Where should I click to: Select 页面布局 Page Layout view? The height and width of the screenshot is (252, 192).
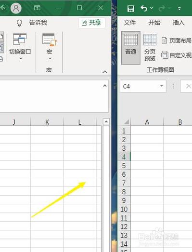(177, 40)
